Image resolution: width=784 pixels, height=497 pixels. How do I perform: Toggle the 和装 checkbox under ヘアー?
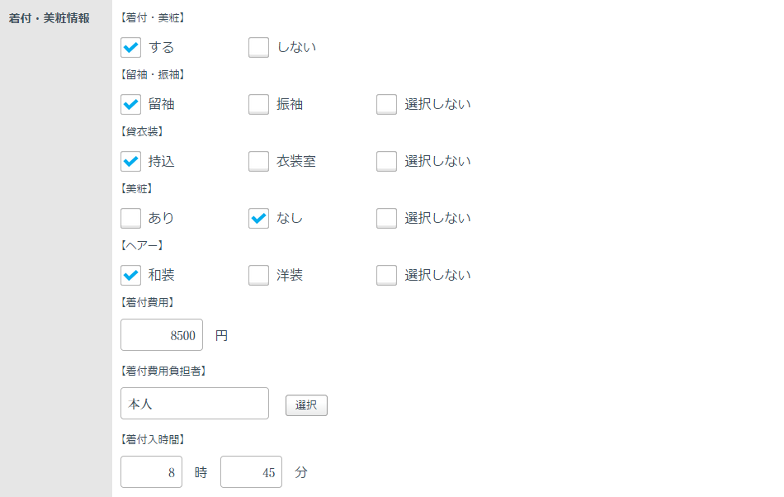[x=130, y=275]
